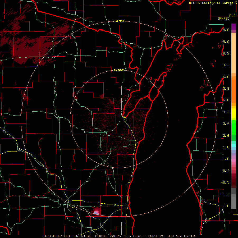The image size is (238, 238).
Task: Click the 1.0 value on the scale
Action: (x=226, y=159)
